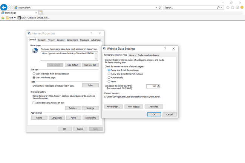Open Favorites star icon
This screenshot has width=245, height=163.
[233, 7]
